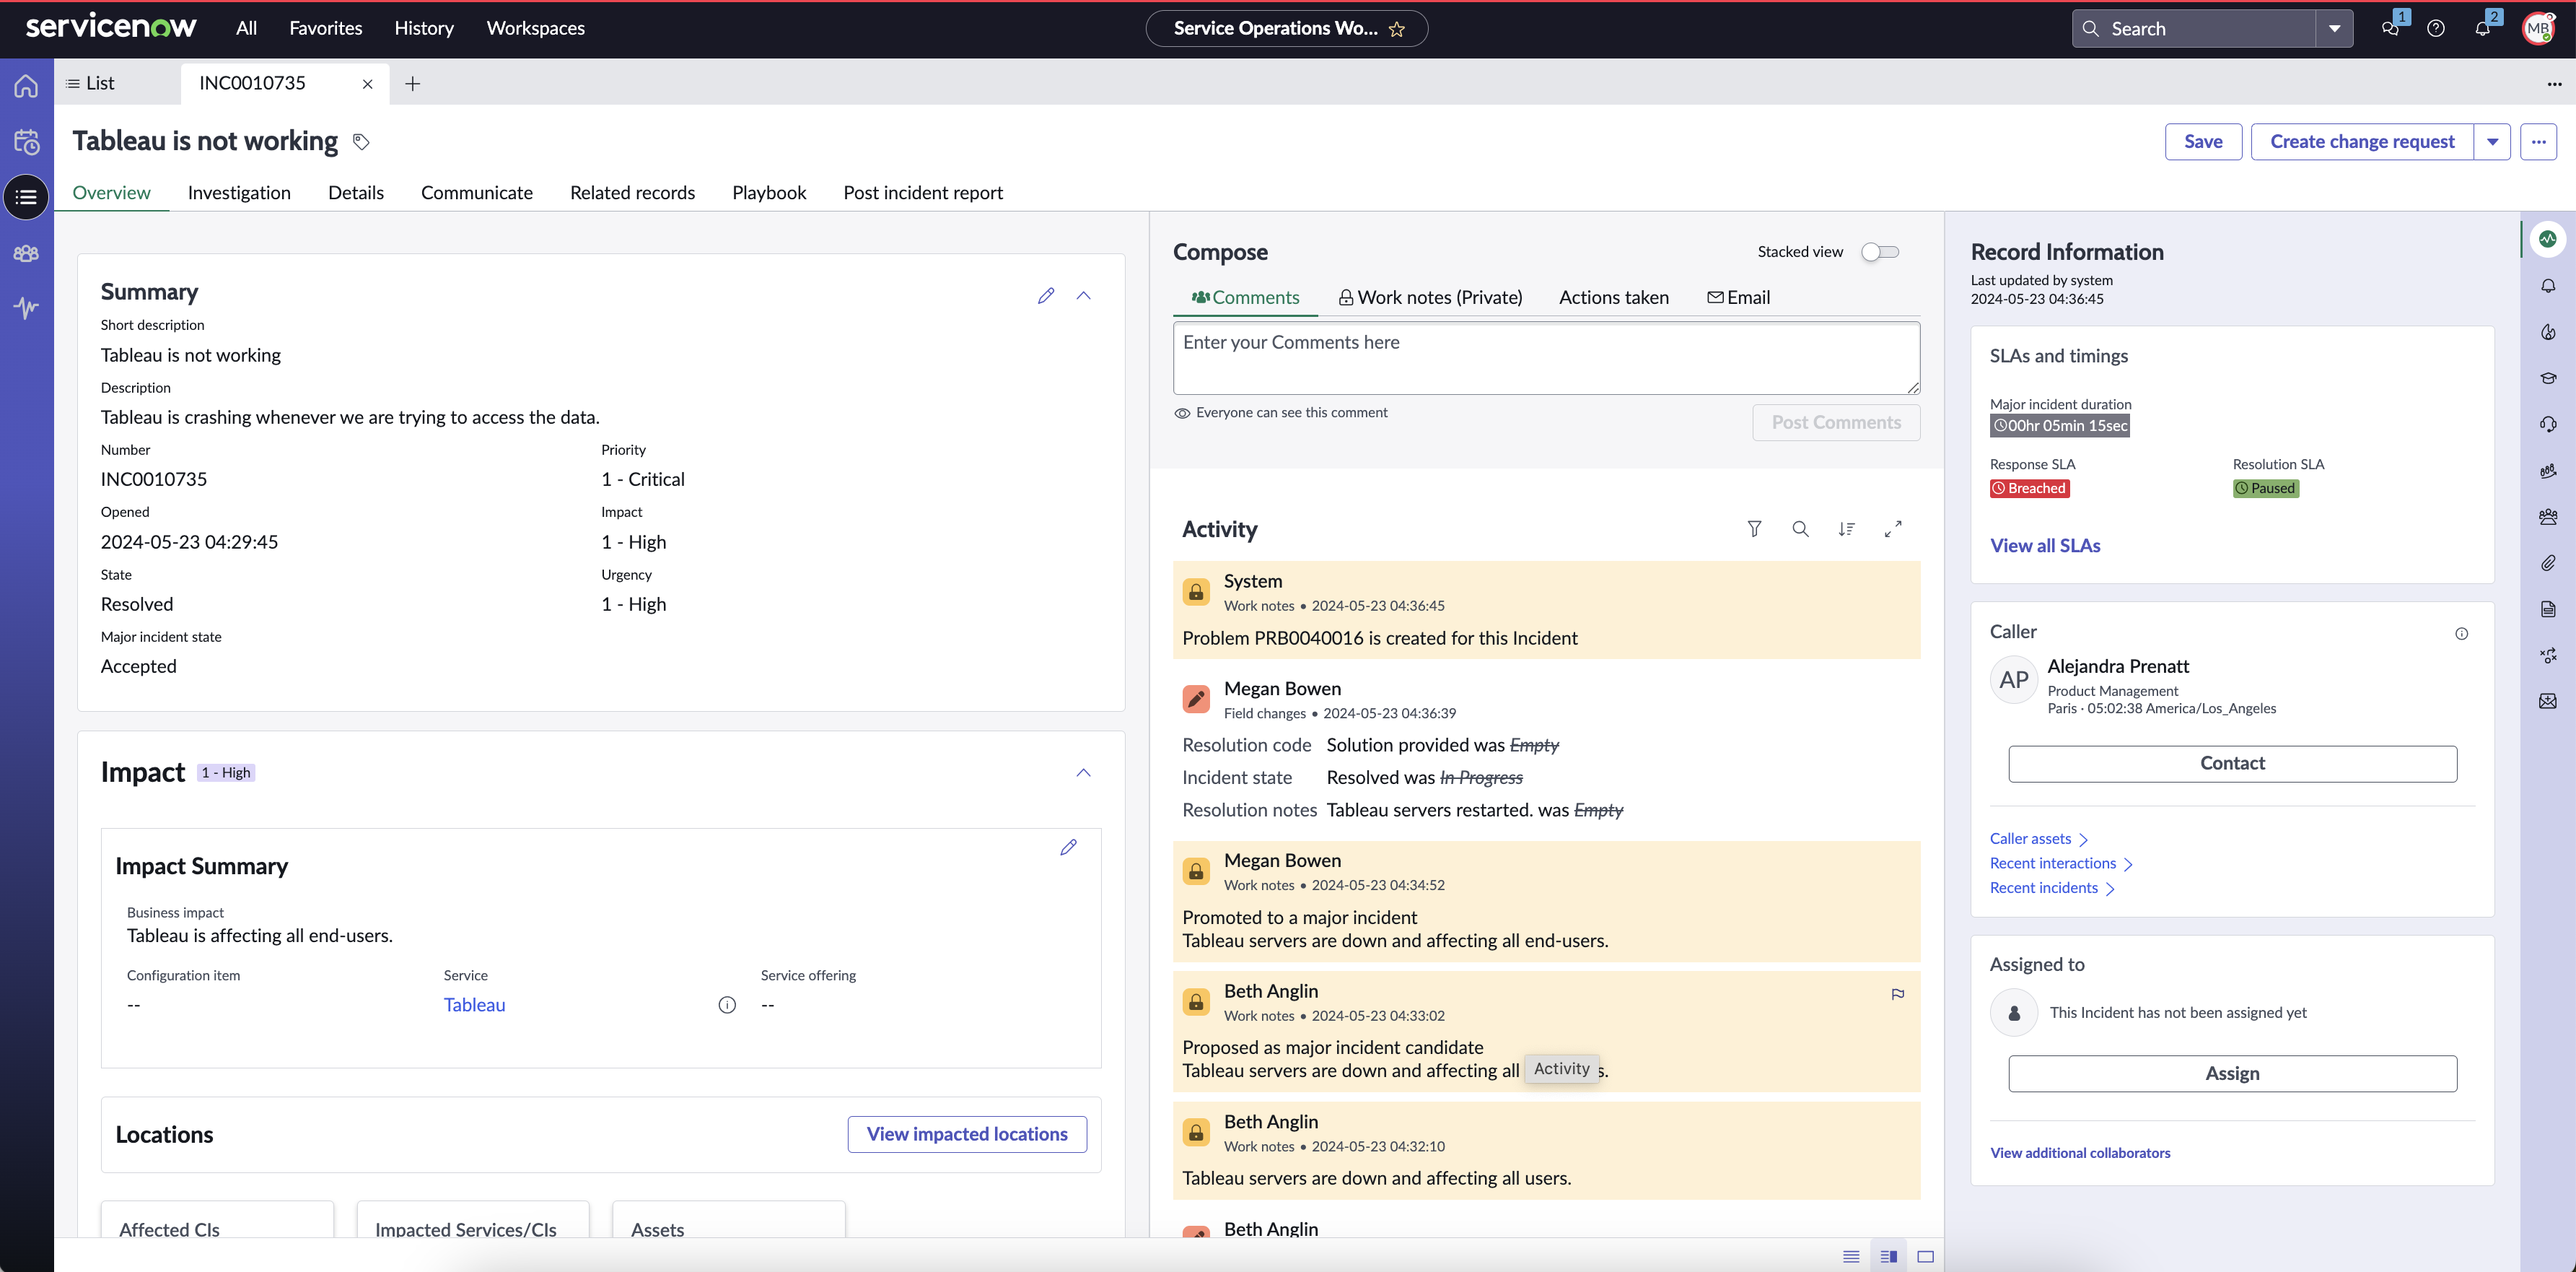
Task: Open the Caller info icon
Action: point(2462,634)
